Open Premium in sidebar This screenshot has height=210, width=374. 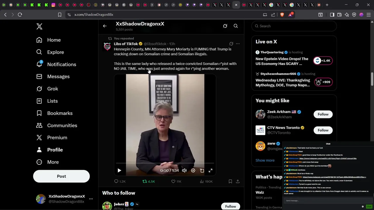[51, 137]
